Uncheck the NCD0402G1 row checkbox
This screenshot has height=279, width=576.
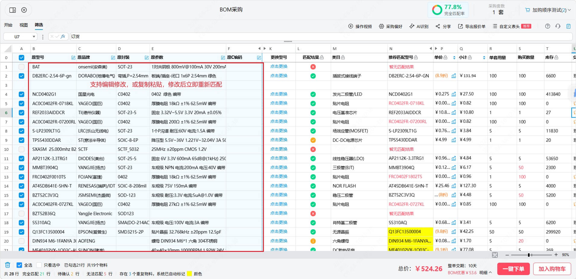click(x=21, y=94)
